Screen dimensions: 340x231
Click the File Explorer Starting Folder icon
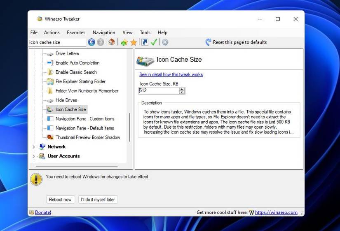pyautogui.click(x=50, y=81)
